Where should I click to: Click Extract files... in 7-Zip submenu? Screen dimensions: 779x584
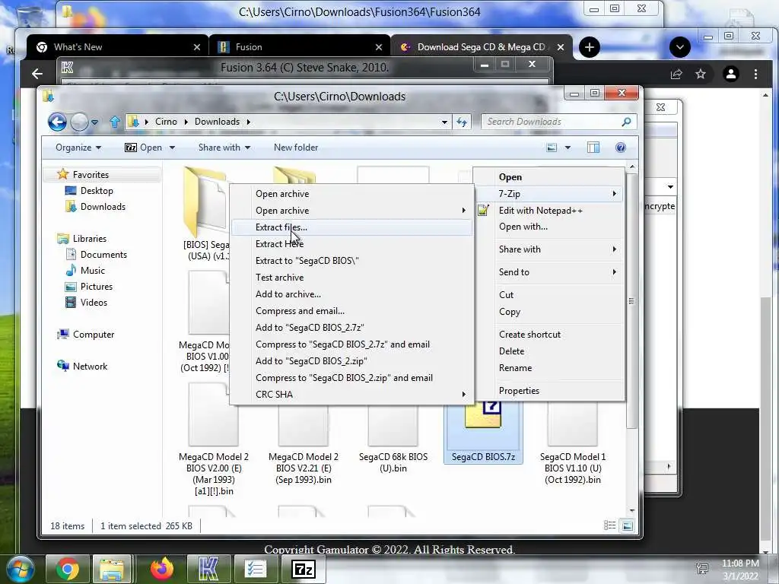pyautogui.click(x=351, y=227)
